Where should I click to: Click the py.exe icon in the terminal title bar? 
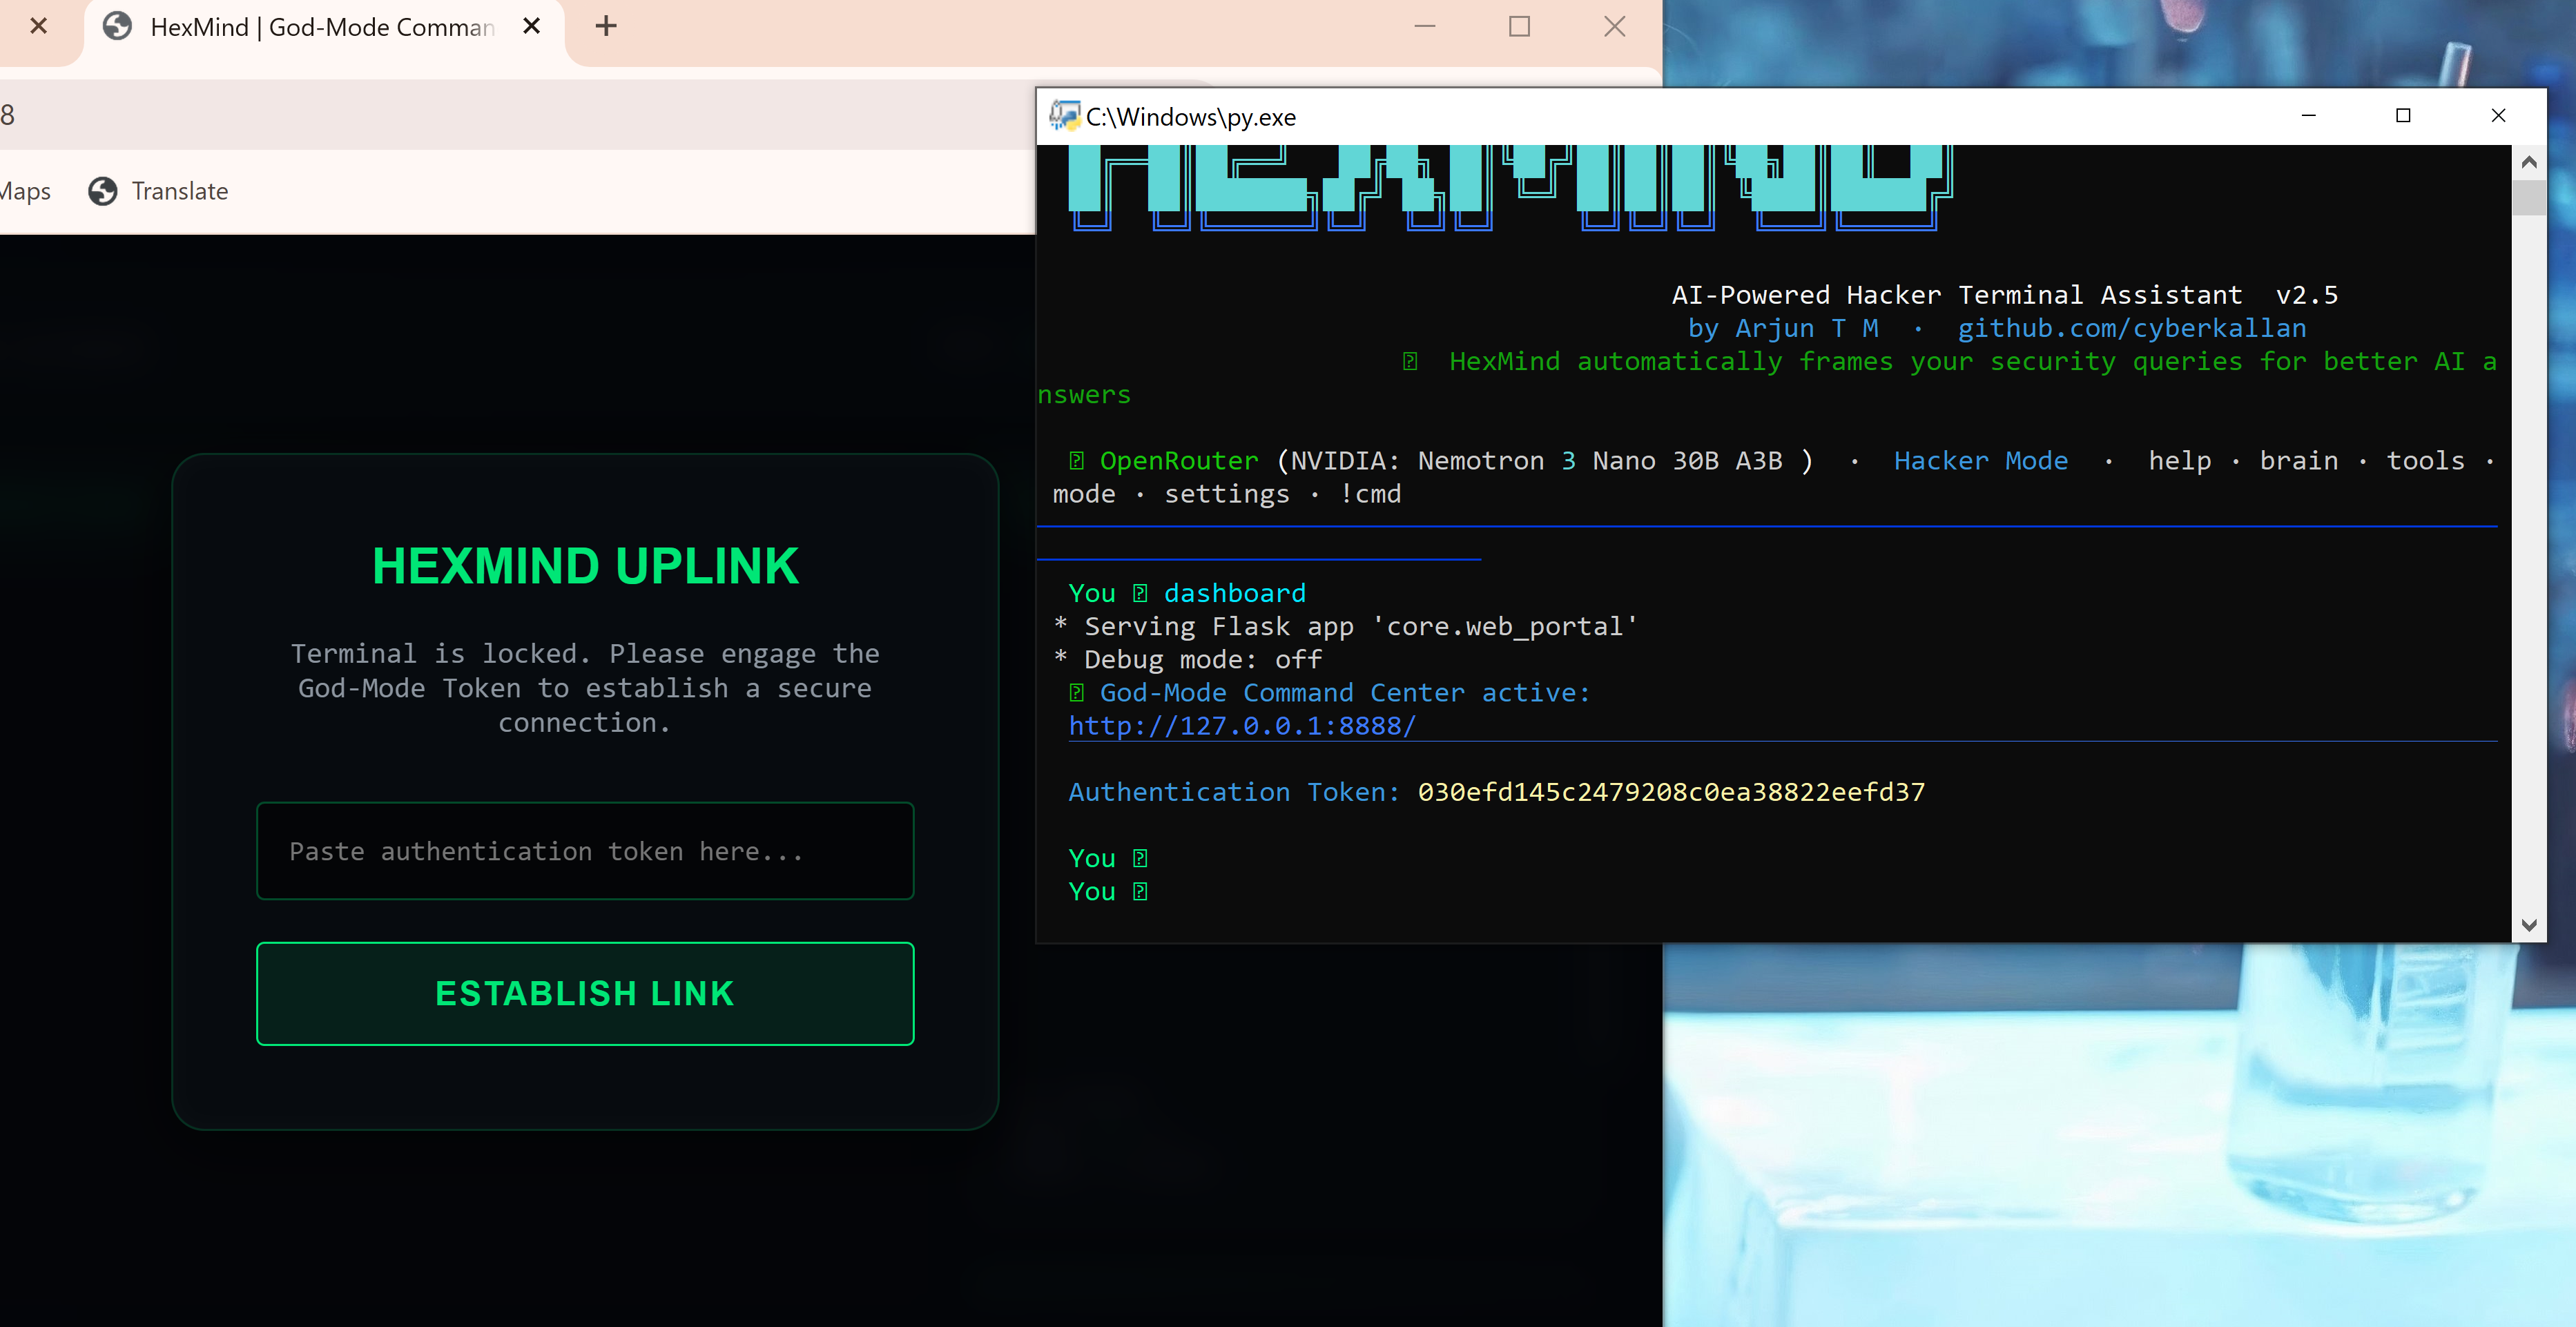click(x=1066, y=116)
